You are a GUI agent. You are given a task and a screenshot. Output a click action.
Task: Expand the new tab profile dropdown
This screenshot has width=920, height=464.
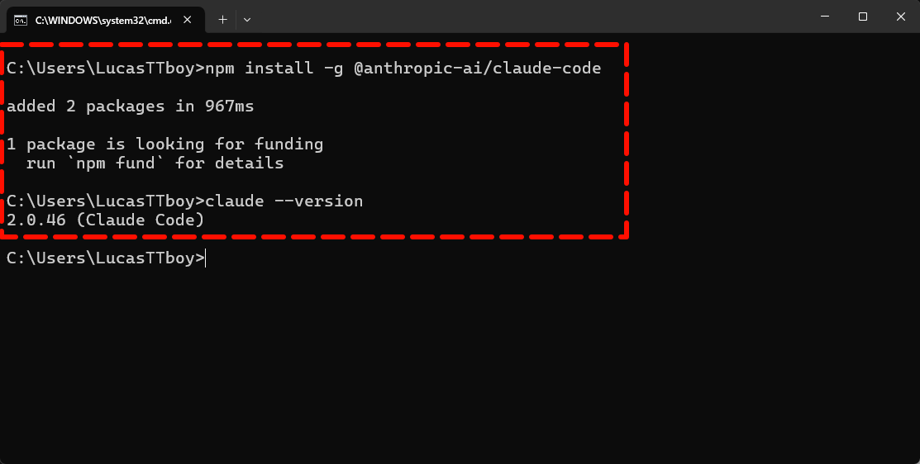coord(247,19)
